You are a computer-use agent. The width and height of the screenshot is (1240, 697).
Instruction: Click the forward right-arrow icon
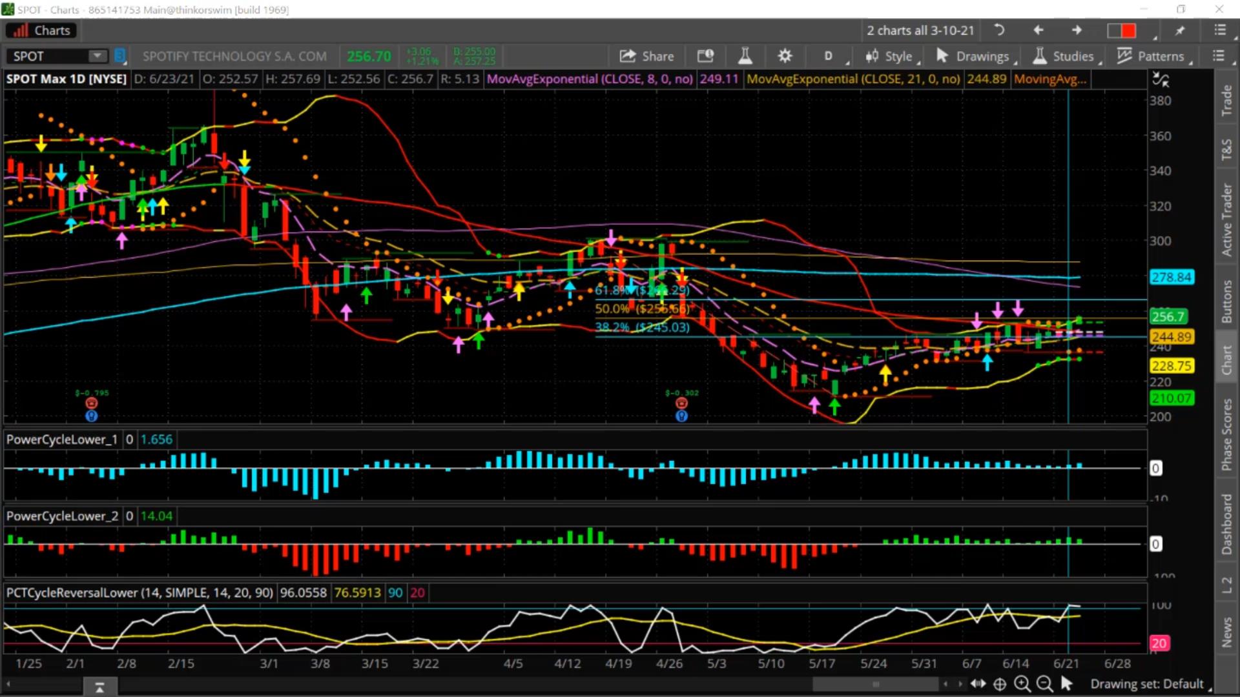pyautogui.click(x=1077, y=30)
